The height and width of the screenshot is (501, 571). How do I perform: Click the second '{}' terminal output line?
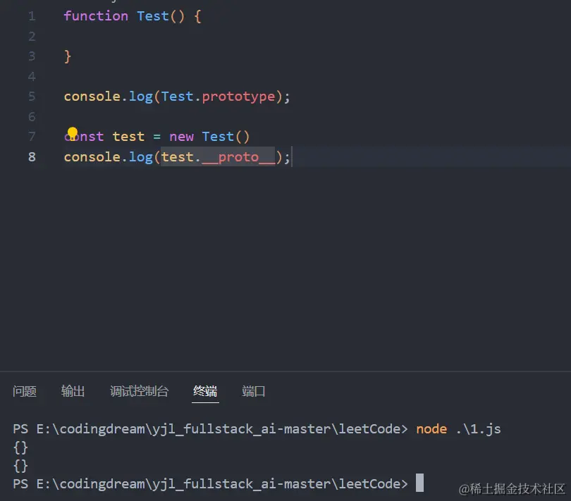pos(20,466)
